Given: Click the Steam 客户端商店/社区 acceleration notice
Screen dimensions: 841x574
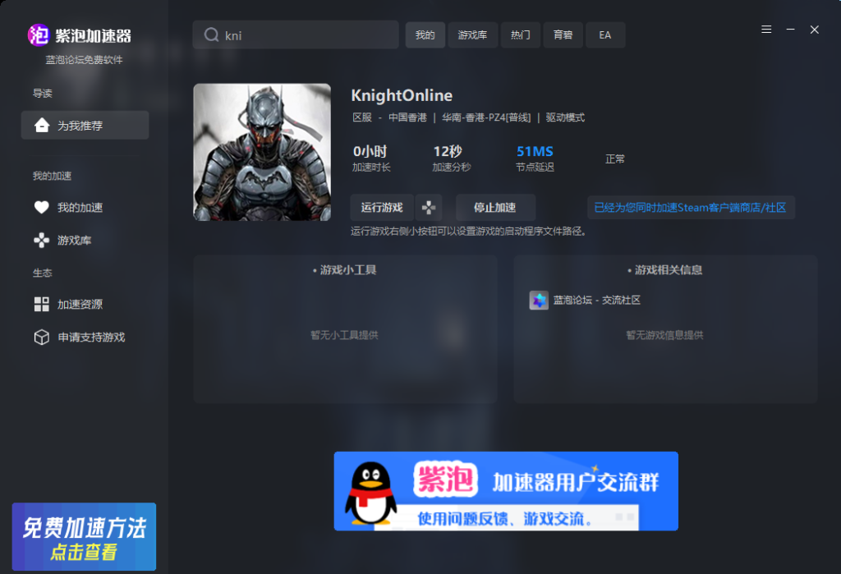Looking at the screenshot, I should 690,208.
